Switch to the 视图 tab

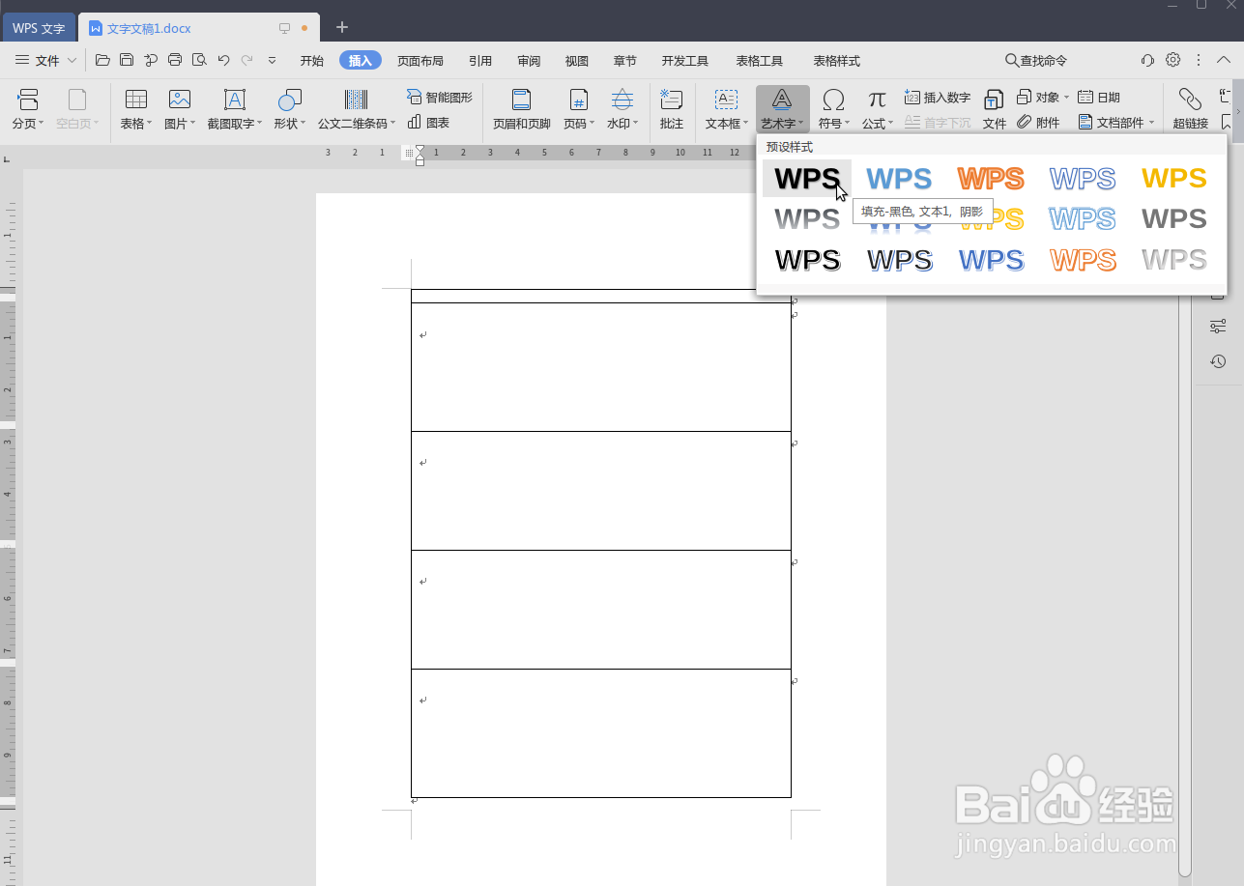pos(577,61)
